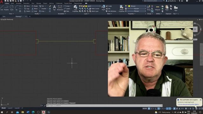Select the Line tool
Viewport: 203px width, 114px height.
(2, 8)
